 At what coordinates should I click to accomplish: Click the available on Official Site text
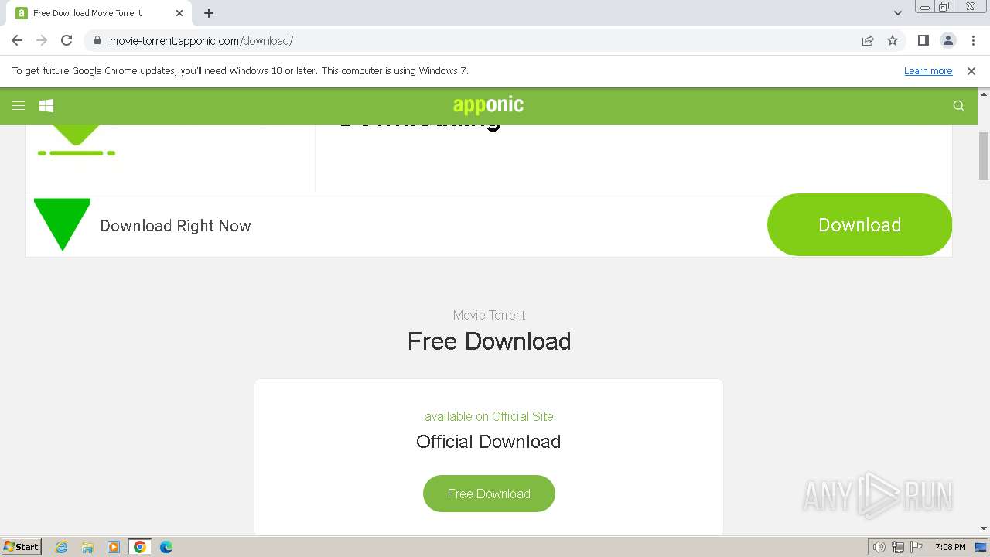pos(489,416)
